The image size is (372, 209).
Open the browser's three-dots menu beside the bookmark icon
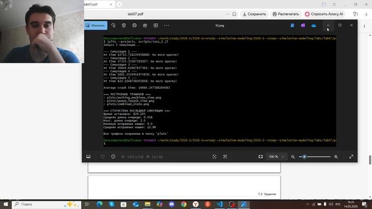[x=227, y=14]
